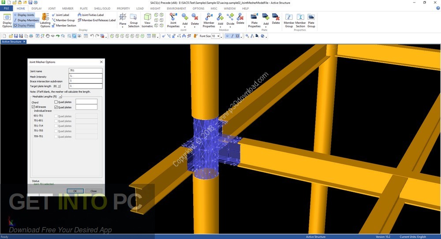Screen dimensions: 441x239
Task: Open the Plane tool dropdown
Action: coord(123,20)
